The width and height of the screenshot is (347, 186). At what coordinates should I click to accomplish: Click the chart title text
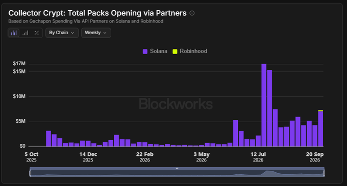pyautogui.click(x=97, y=13)
